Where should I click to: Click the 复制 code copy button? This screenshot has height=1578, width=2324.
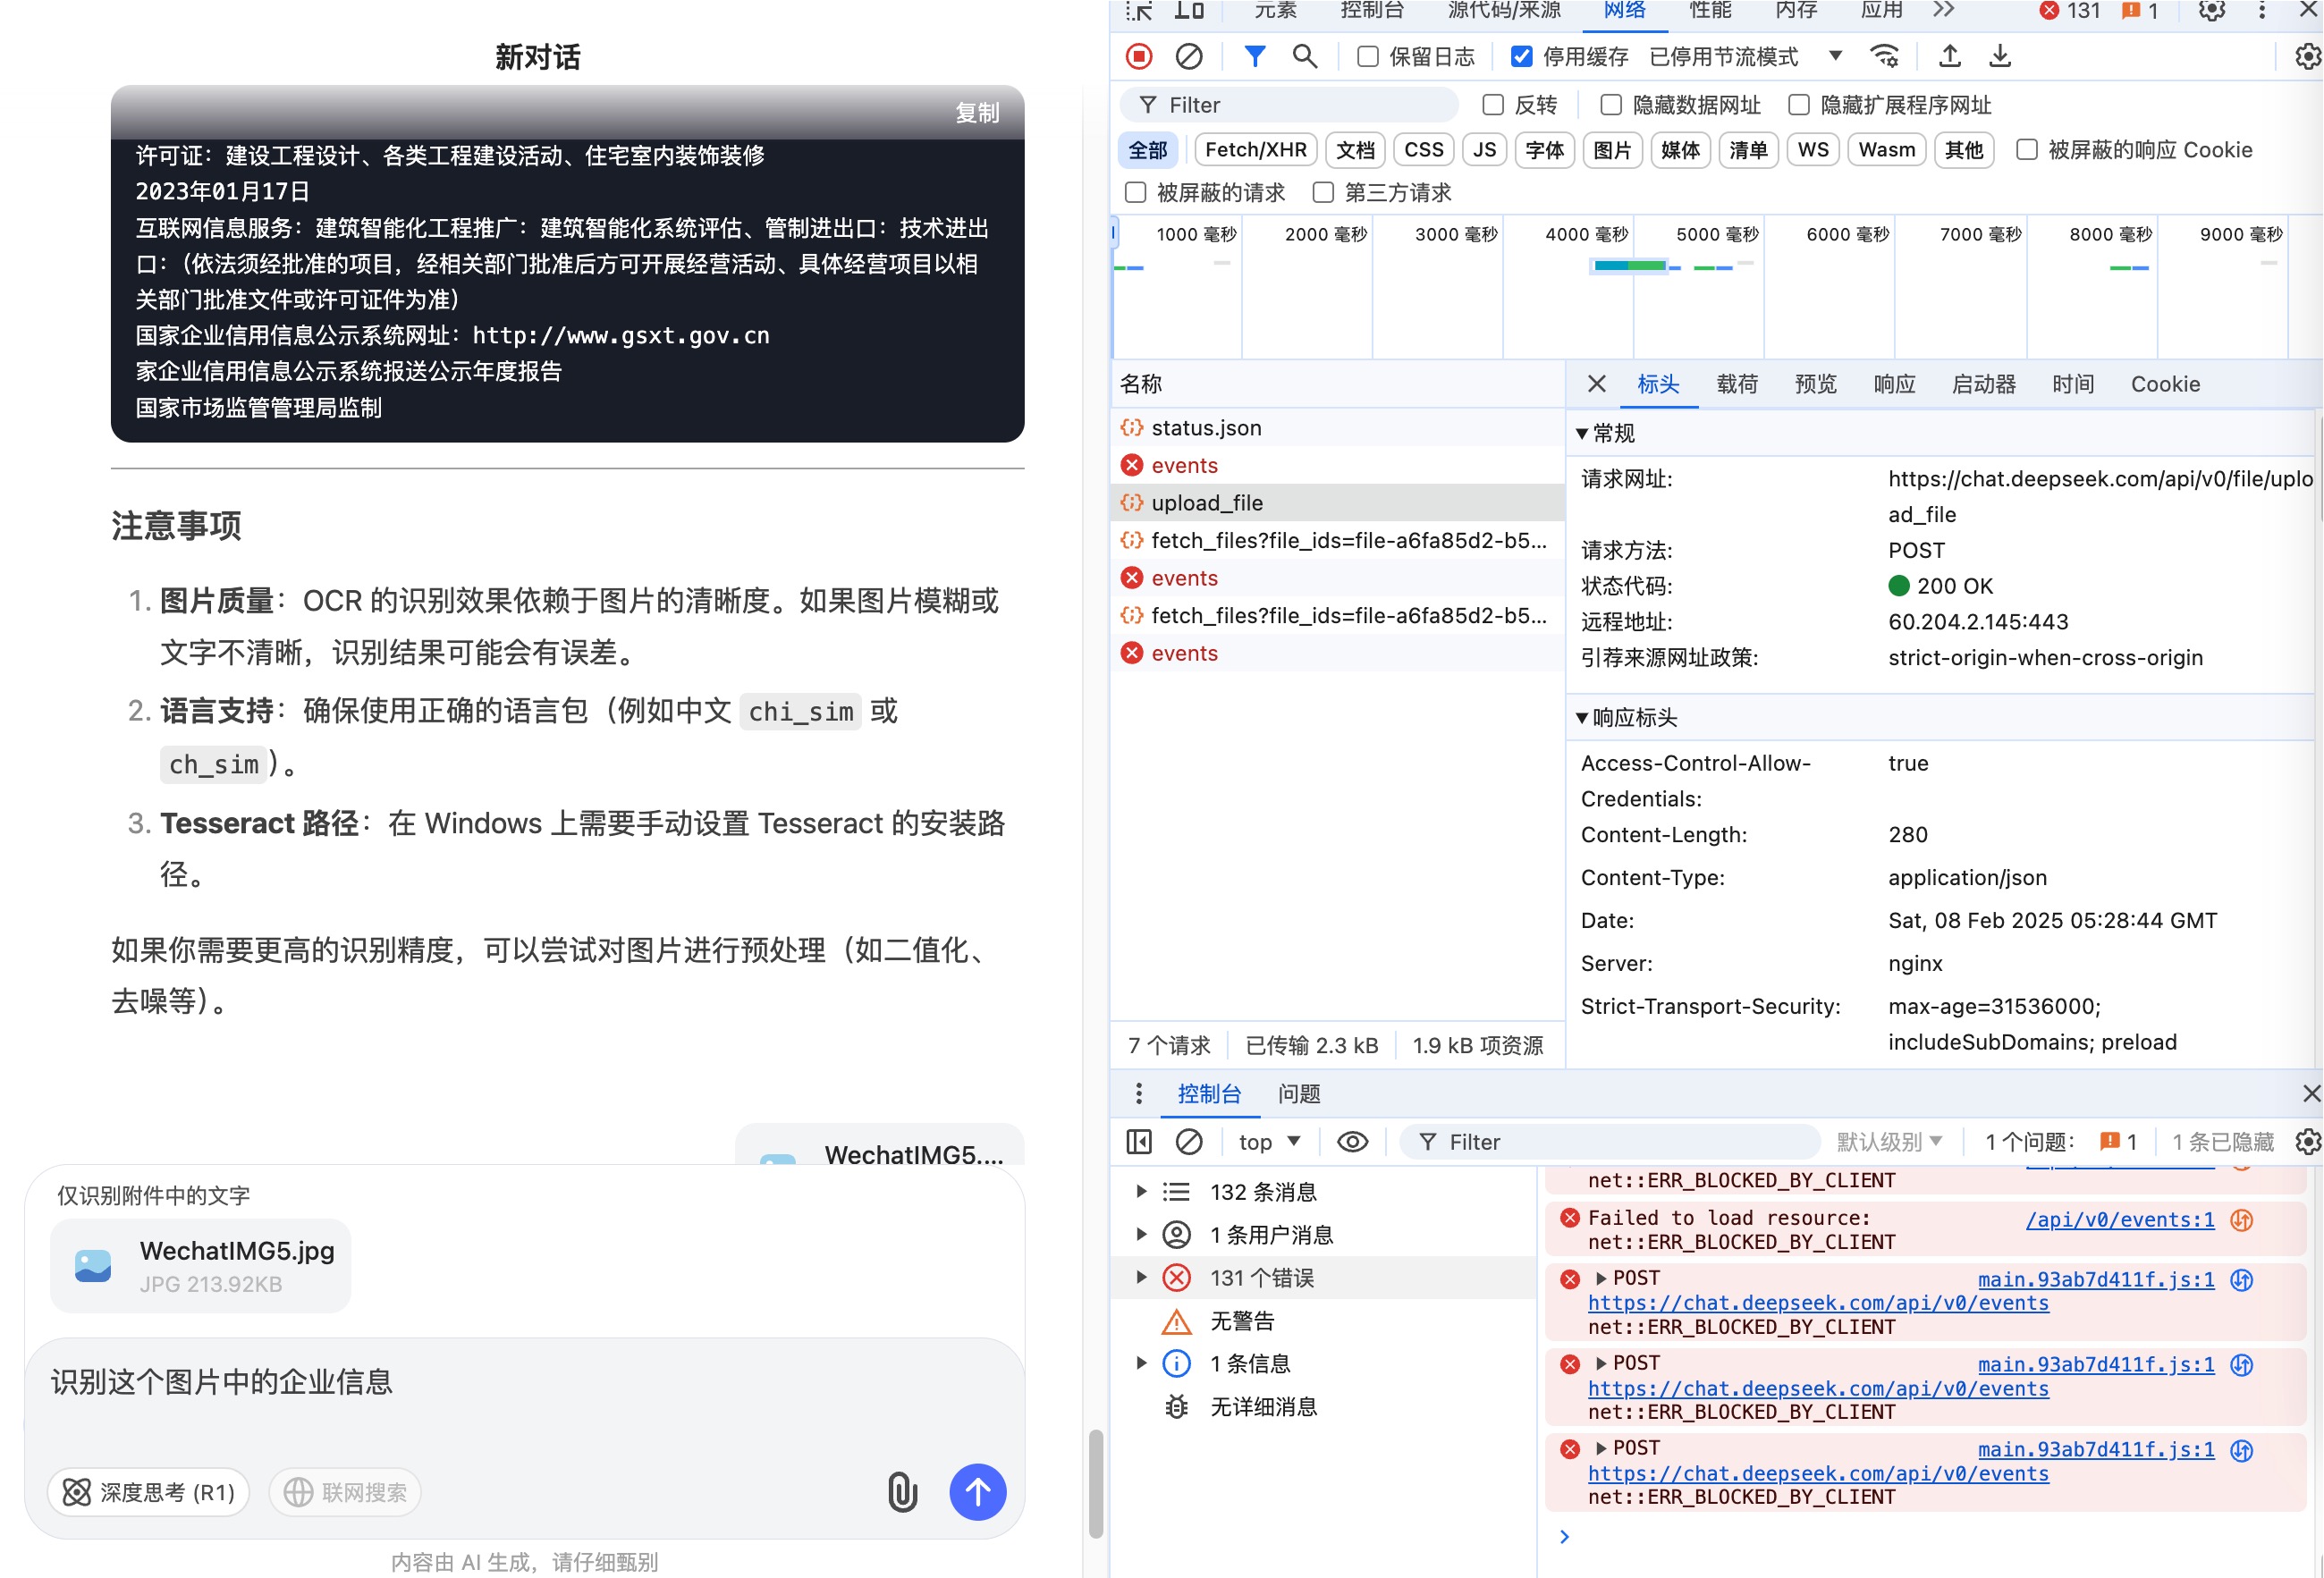tap(976, 113)
